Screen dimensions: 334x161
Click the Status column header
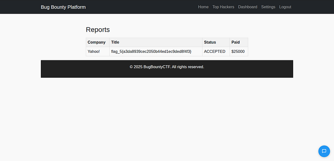pos(216,42)
